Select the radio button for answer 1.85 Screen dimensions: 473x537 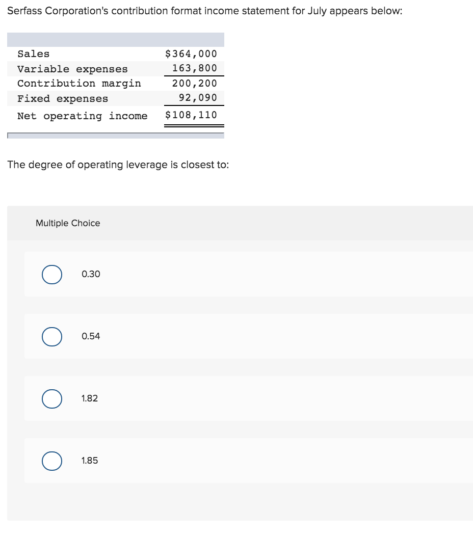pyautogui.click(x=51, y=461)
